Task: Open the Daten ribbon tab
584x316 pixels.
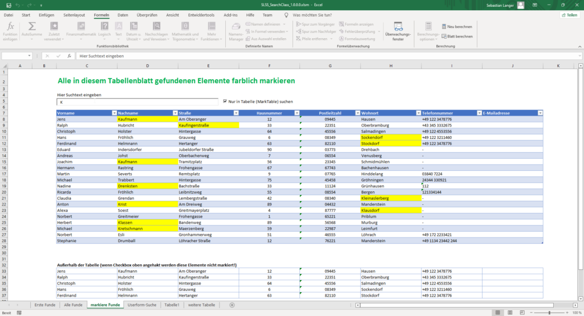Action: coord(123,15)
